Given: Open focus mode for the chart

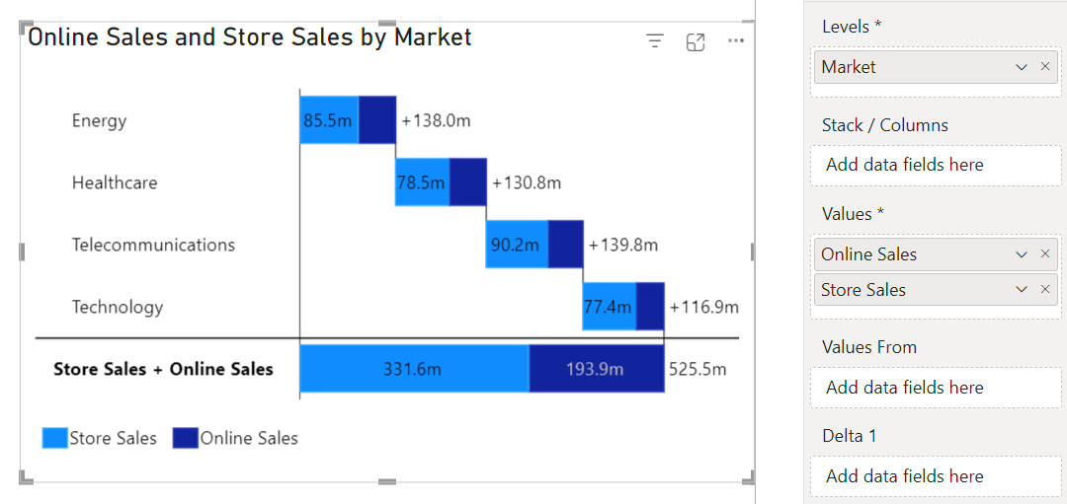Looking at the screenshot, I should pyautogui.click(x=696, y=41).
